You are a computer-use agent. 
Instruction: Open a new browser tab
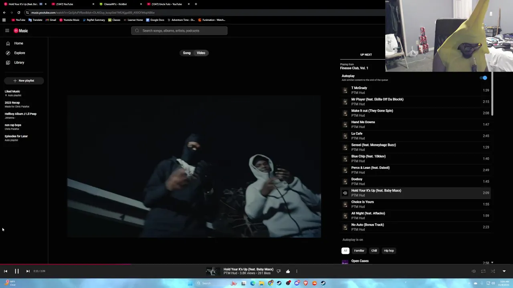196,4
